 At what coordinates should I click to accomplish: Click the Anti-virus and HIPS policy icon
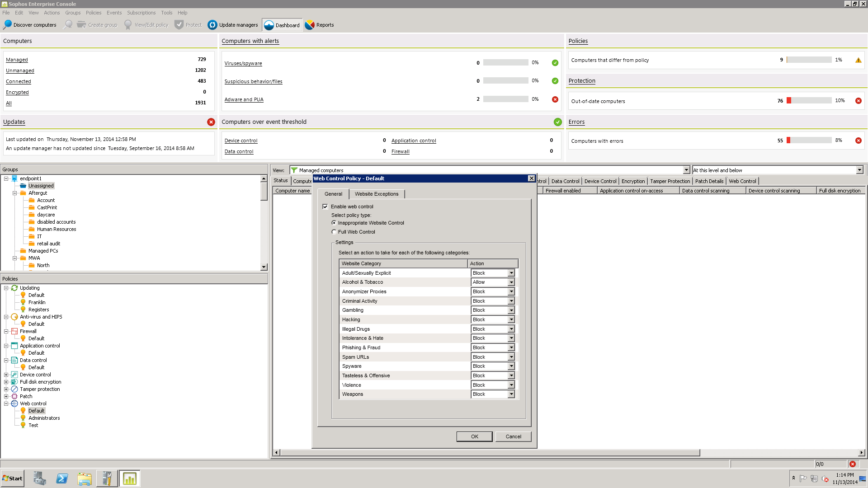click(14, 317)
